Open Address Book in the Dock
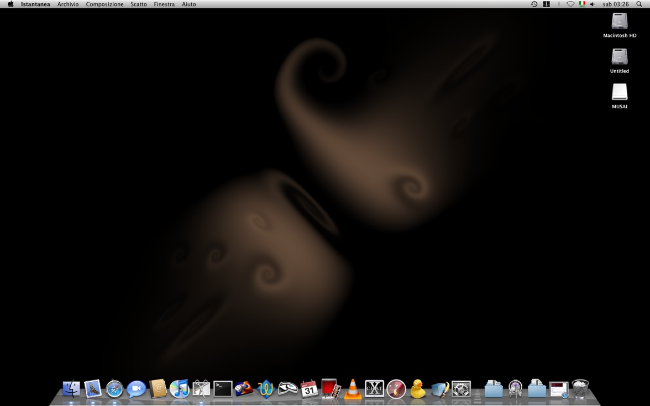Image resolution: width=650 pixels, height=406 pixels. coord(158,389)
